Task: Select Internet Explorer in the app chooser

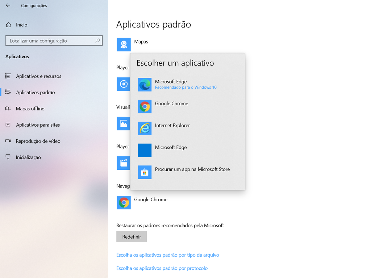Action: point(188,129)
